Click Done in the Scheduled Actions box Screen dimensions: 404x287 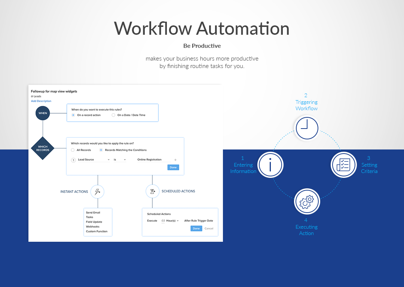tap(196, 228)
